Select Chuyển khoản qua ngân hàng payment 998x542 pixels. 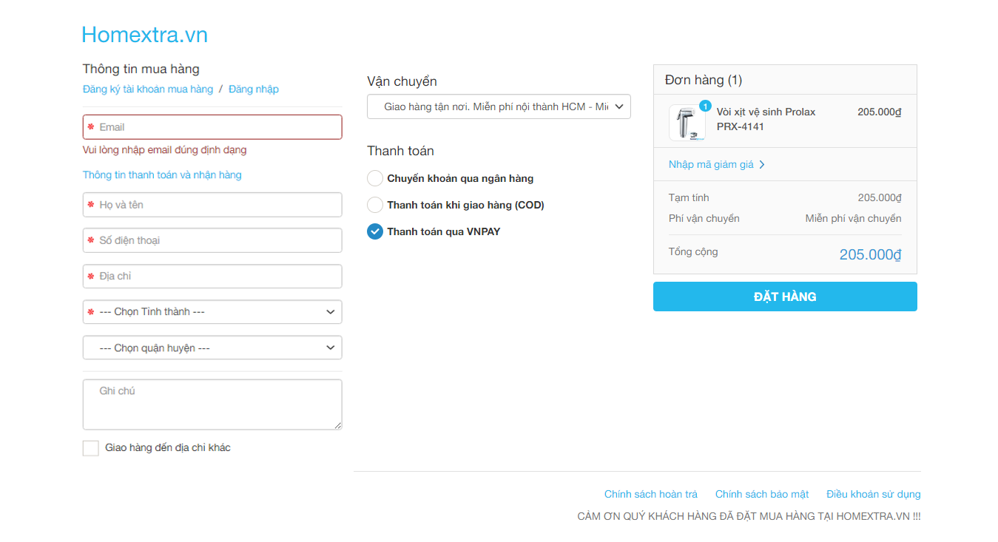(x=375, y=178)
